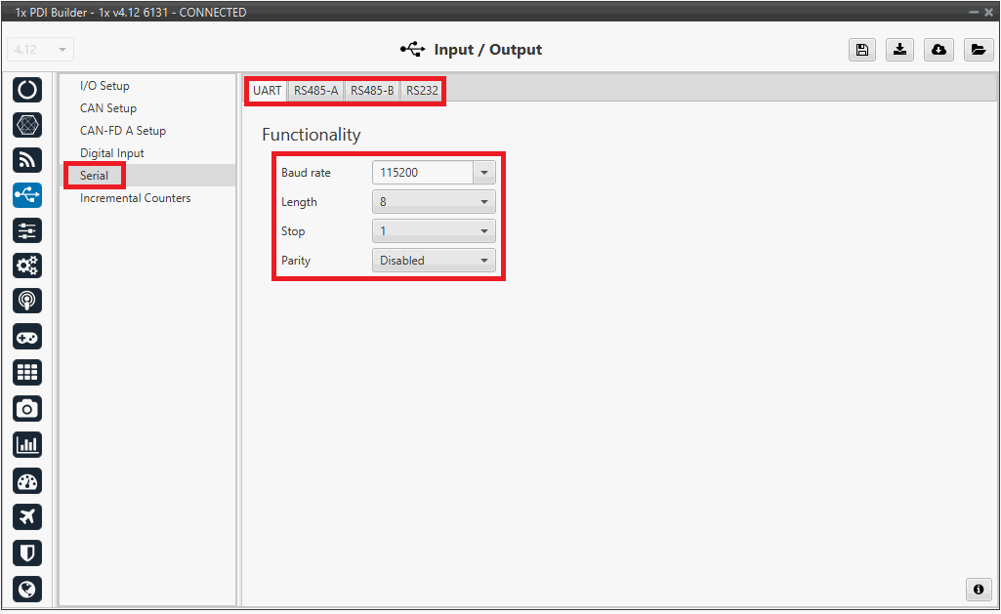Open the bar chart icon section
Image resolution: width=1001 pixels, height=614 pixels.
27,444
